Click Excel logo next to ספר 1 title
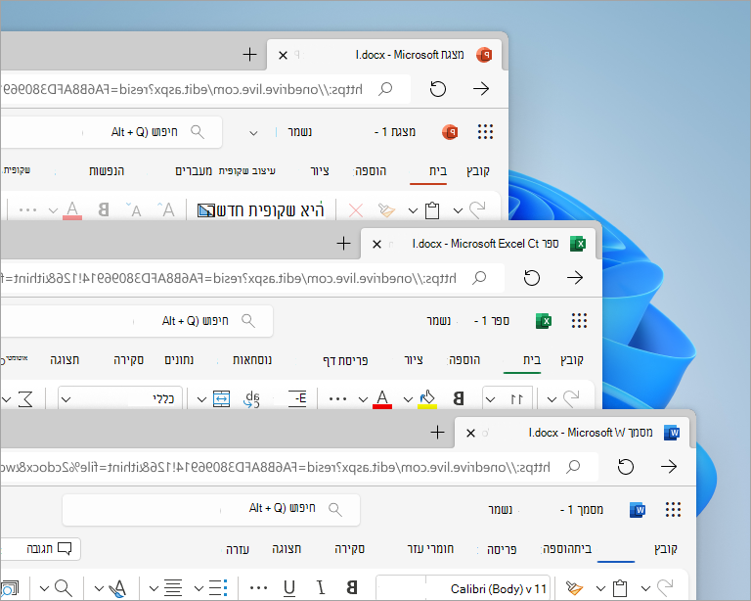 (544, 321)
